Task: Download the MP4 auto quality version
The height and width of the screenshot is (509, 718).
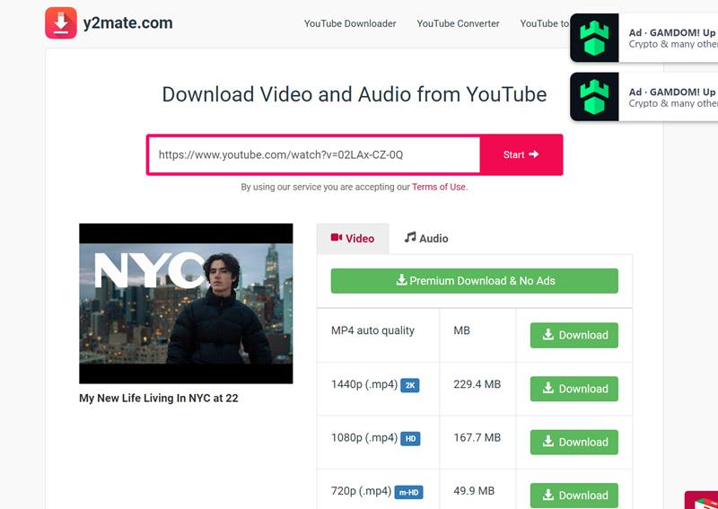Action: pyautogui.click(x=574, y=335)
